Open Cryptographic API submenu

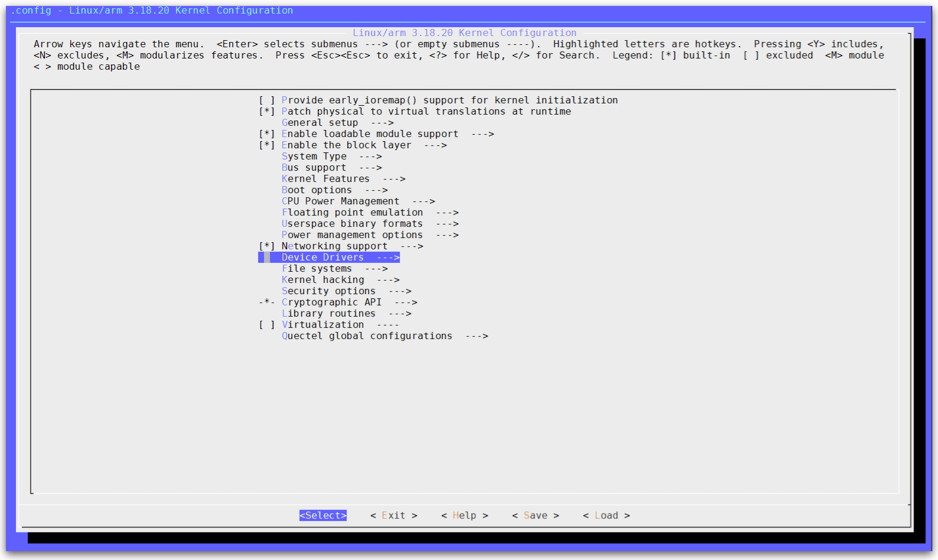349,302
